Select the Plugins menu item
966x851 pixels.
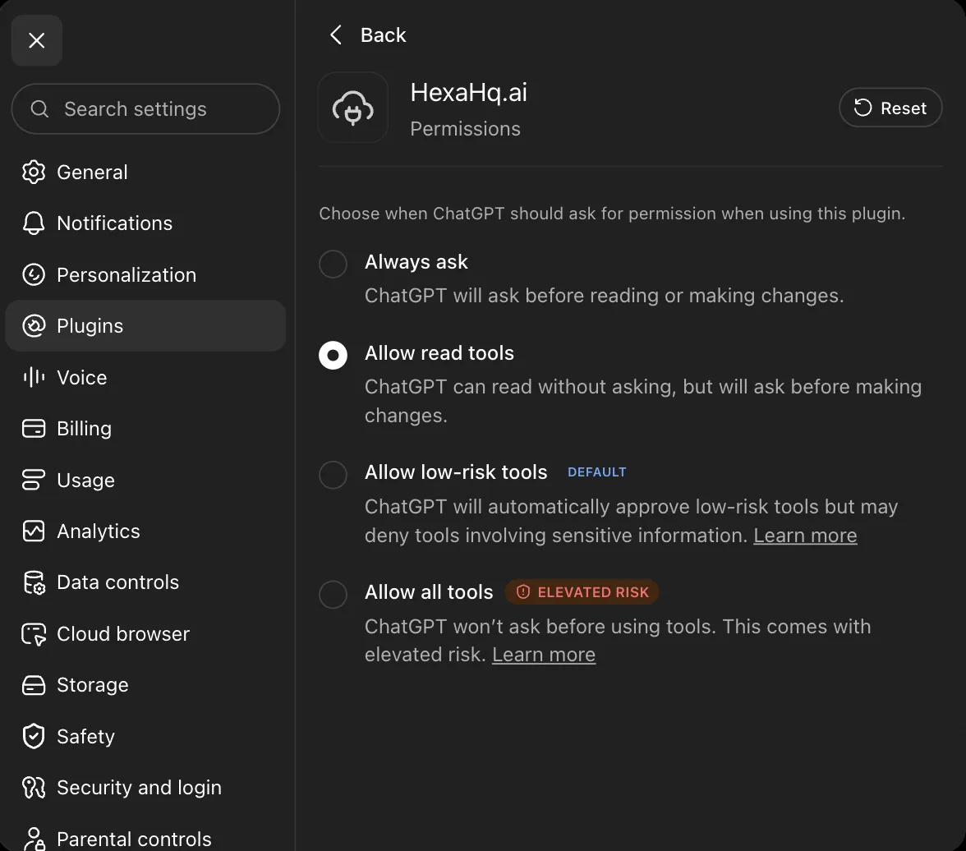tap(145, 326)
